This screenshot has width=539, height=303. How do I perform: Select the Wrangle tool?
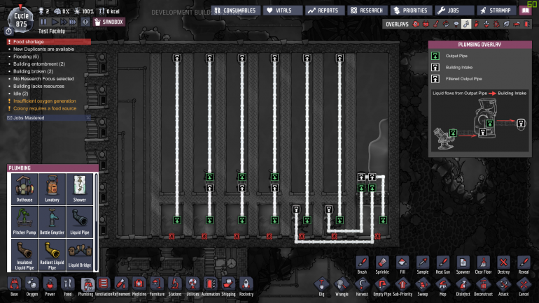coord(342,286)
